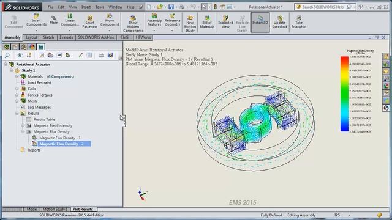Toggle the Instant3D button
Image resolution: width=392 pixels, height=220 pixels.
[x=260, y=23]
